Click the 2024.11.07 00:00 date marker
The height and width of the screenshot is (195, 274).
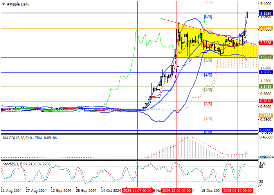click(x=137, y=191)
